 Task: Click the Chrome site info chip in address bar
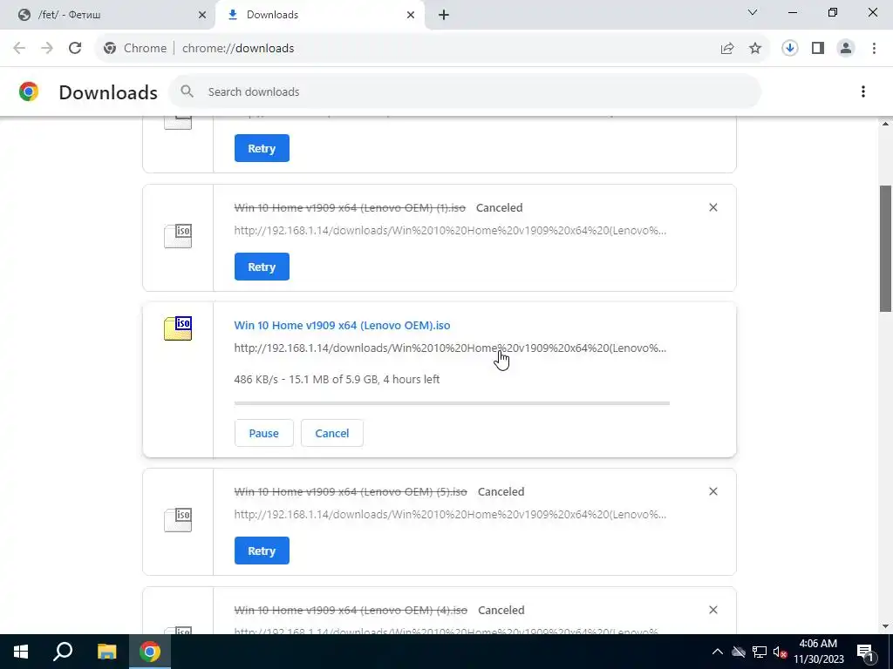[134, 49]
